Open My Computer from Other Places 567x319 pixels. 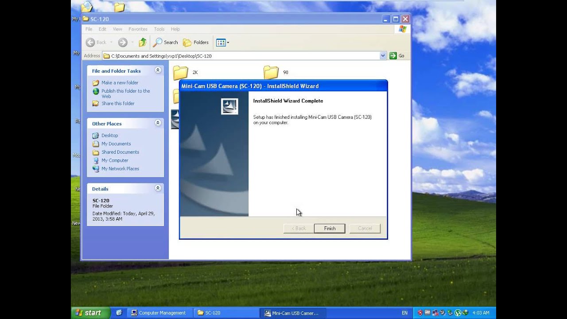pyautogui.click(x=115, y=160)
